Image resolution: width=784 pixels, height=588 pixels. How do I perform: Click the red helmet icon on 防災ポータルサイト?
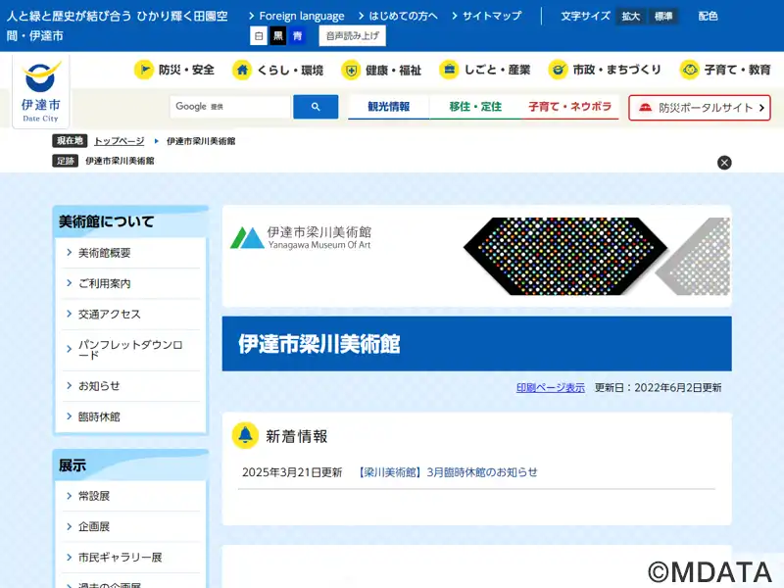click(x=645, y=108)
